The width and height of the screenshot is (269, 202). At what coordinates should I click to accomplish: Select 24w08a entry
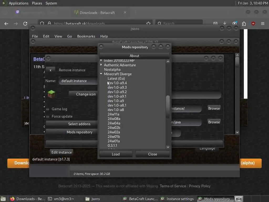pyautogui.click(x=114, y=119)
